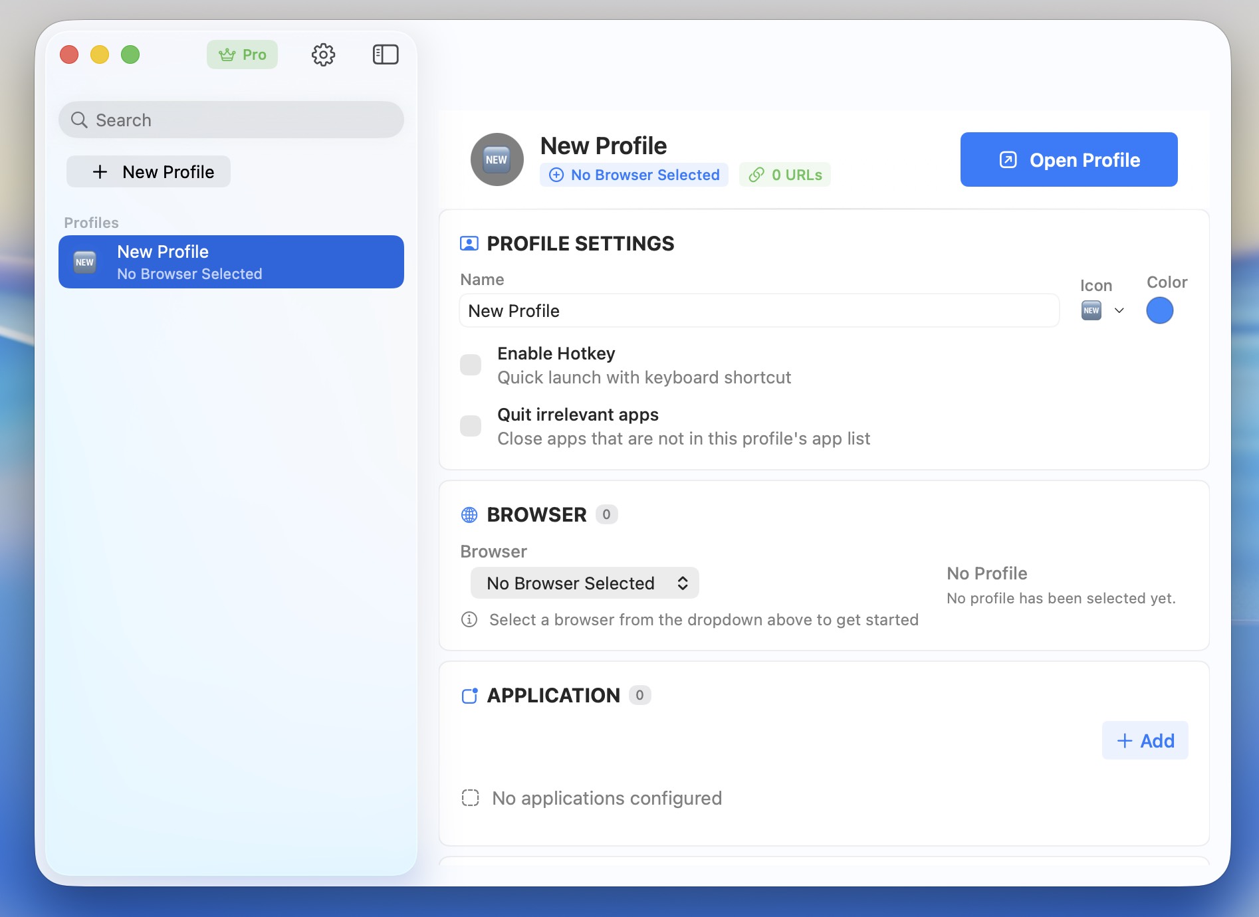Toggle the sidebar panel icon
Image resolution: width=1259 pixels, height=917 pixels.
tap(385, 54)
